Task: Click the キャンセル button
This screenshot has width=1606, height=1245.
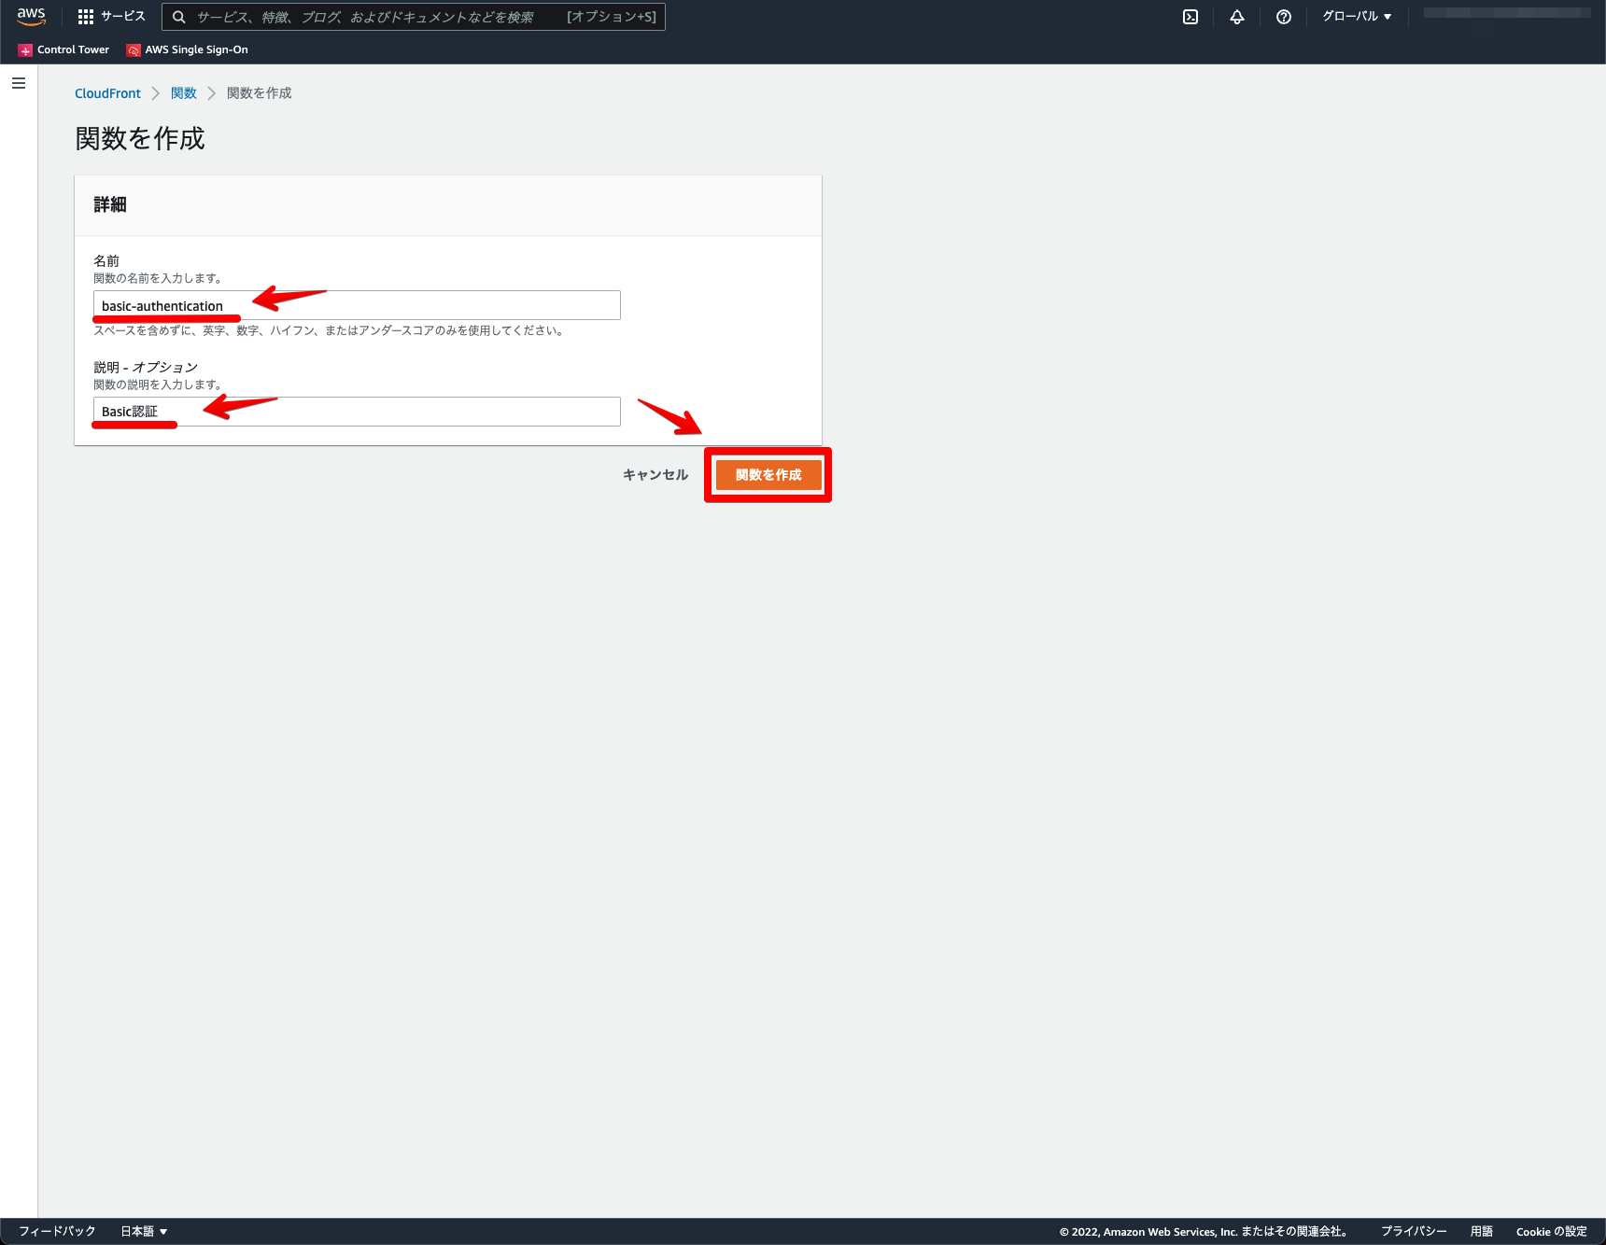Action: click(655, 475)
